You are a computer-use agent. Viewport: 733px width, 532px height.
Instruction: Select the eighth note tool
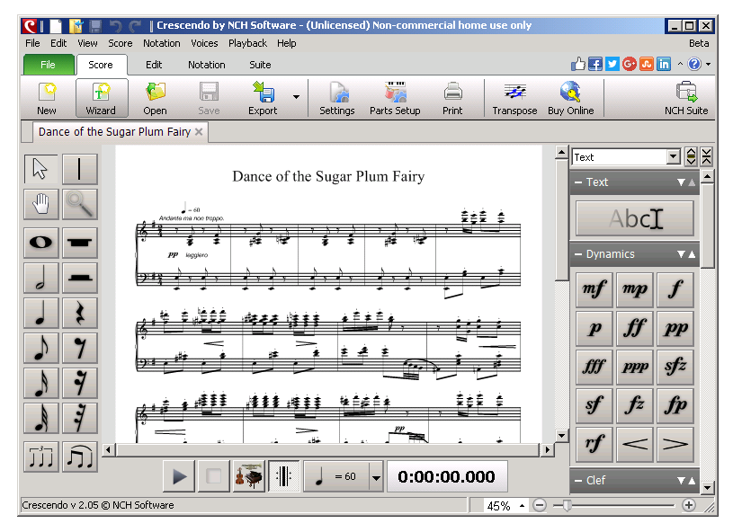[x=41, y=348]
